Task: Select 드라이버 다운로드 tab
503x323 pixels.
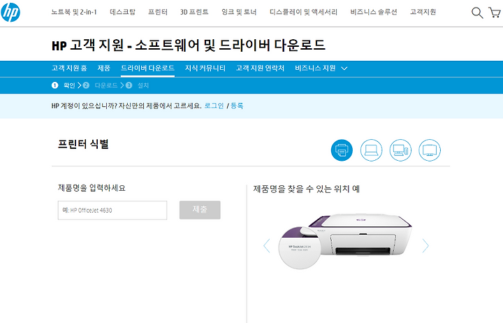Action: pos(147,68)
